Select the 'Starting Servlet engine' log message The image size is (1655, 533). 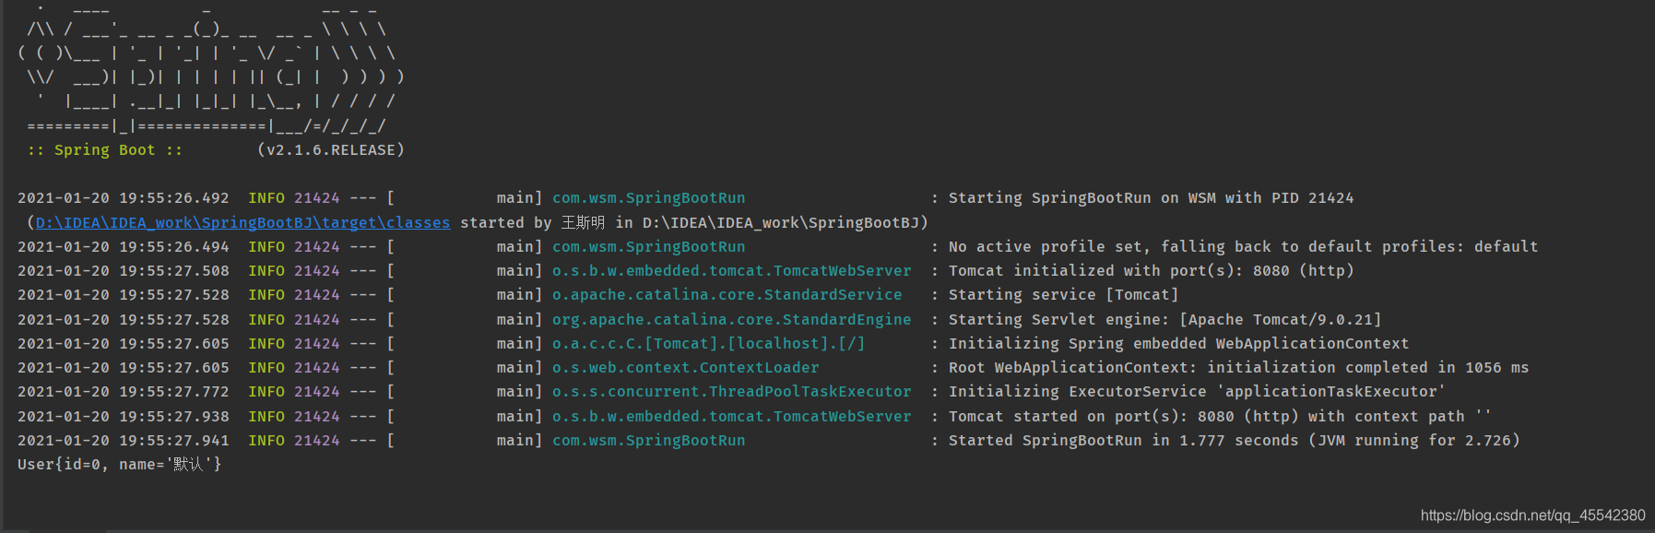[1164, 319]
